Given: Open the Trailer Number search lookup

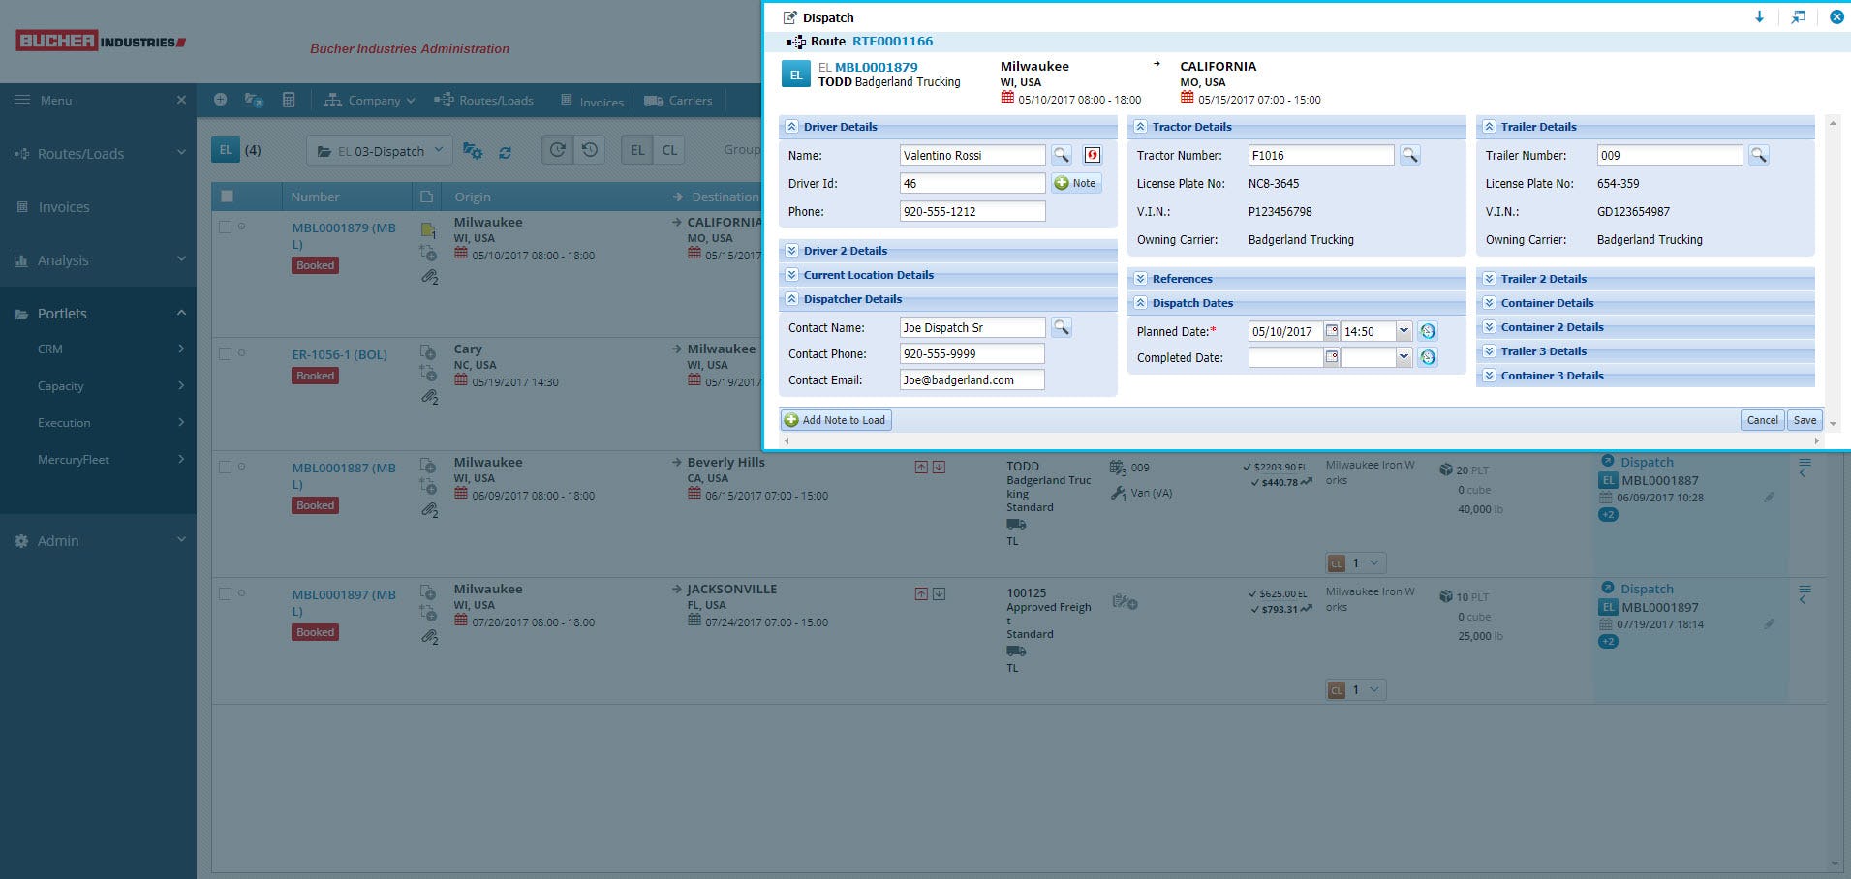Looking at the screenshot, I should 1760,155.
